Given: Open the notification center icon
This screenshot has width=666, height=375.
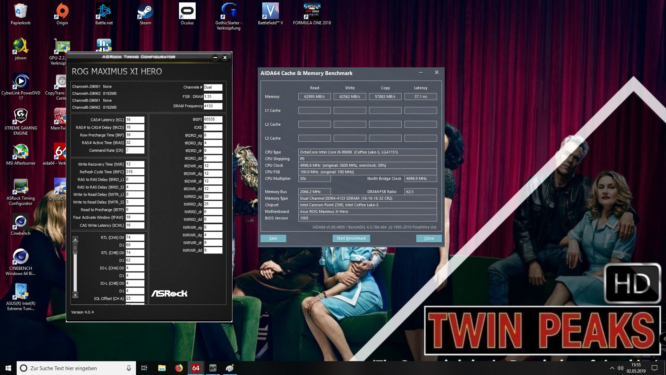Looking at the screenshot, I should (x=655, y=368).
